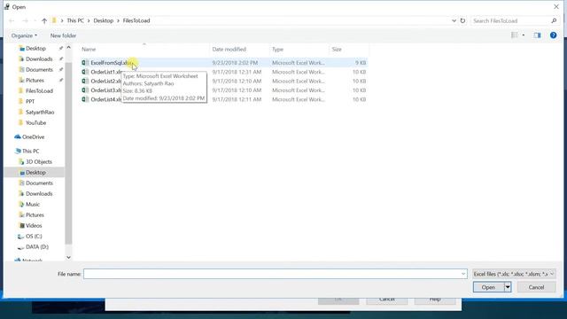Open DATA (D:) drive
This screenshot has height=319, width=567.
click(37, 247)
